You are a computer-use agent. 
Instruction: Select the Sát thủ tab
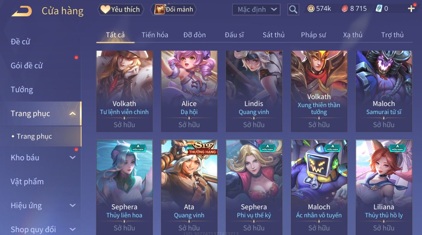(x=273, y=35)
